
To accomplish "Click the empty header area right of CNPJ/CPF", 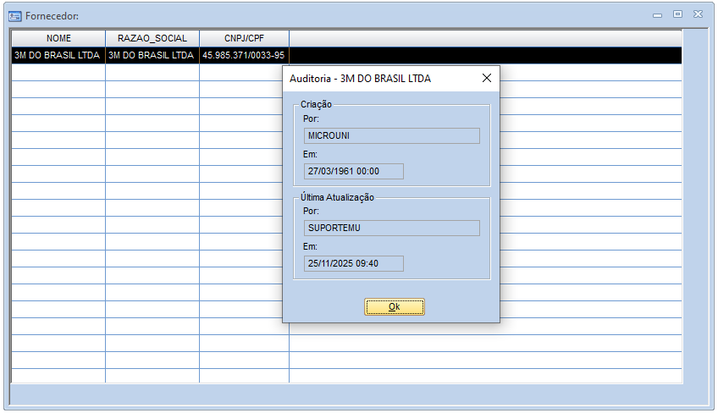I will click(x=484, y=38).
